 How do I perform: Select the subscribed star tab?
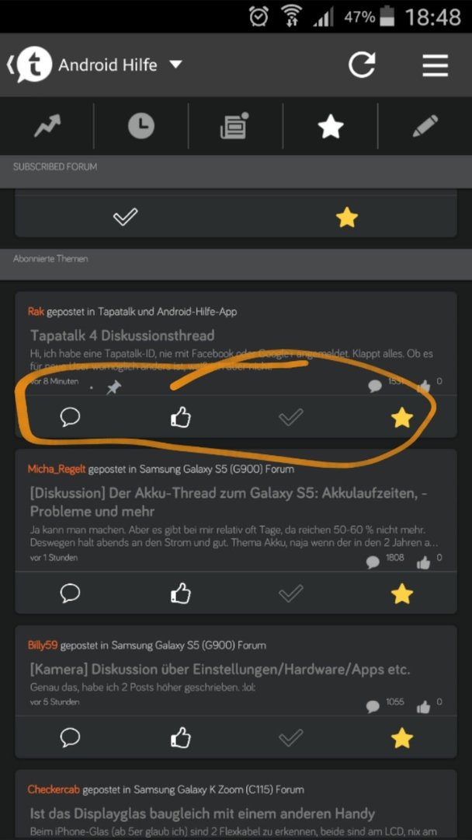(x=331, y=127)
